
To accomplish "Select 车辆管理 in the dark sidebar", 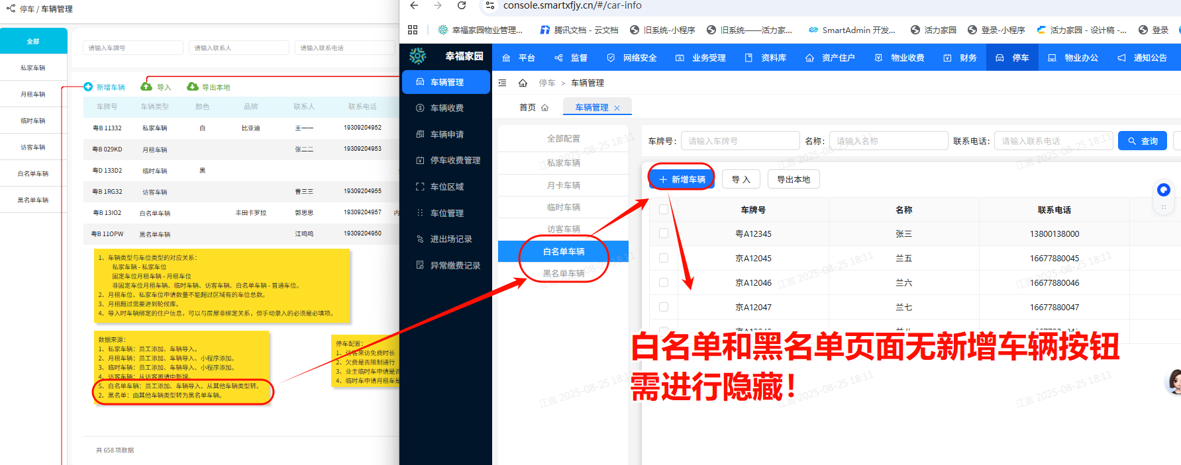I will pos(446,82).
